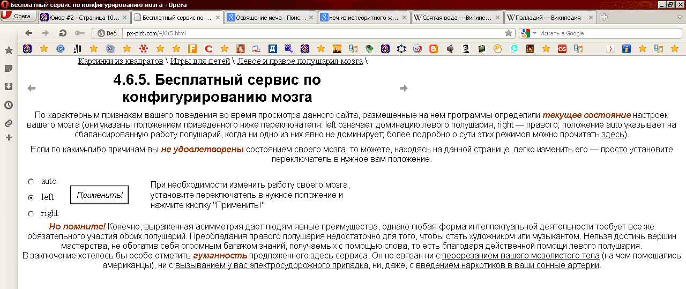Image resolution: width=686 pixels, height=289 pixels.
Task: Add panel with sidebar plus icon
Action: pos(9,138)
